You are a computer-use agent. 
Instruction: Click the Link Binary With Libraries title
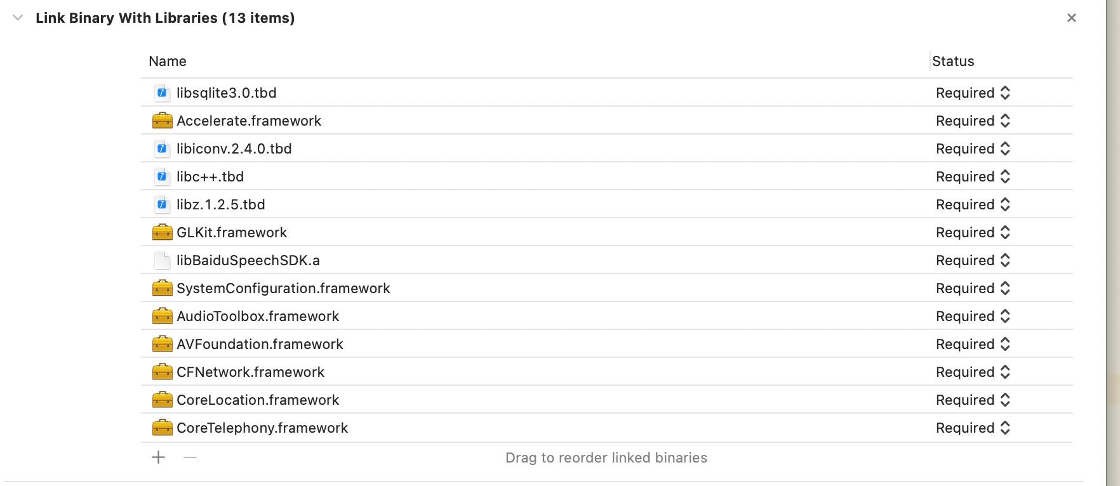coord(165,18)
